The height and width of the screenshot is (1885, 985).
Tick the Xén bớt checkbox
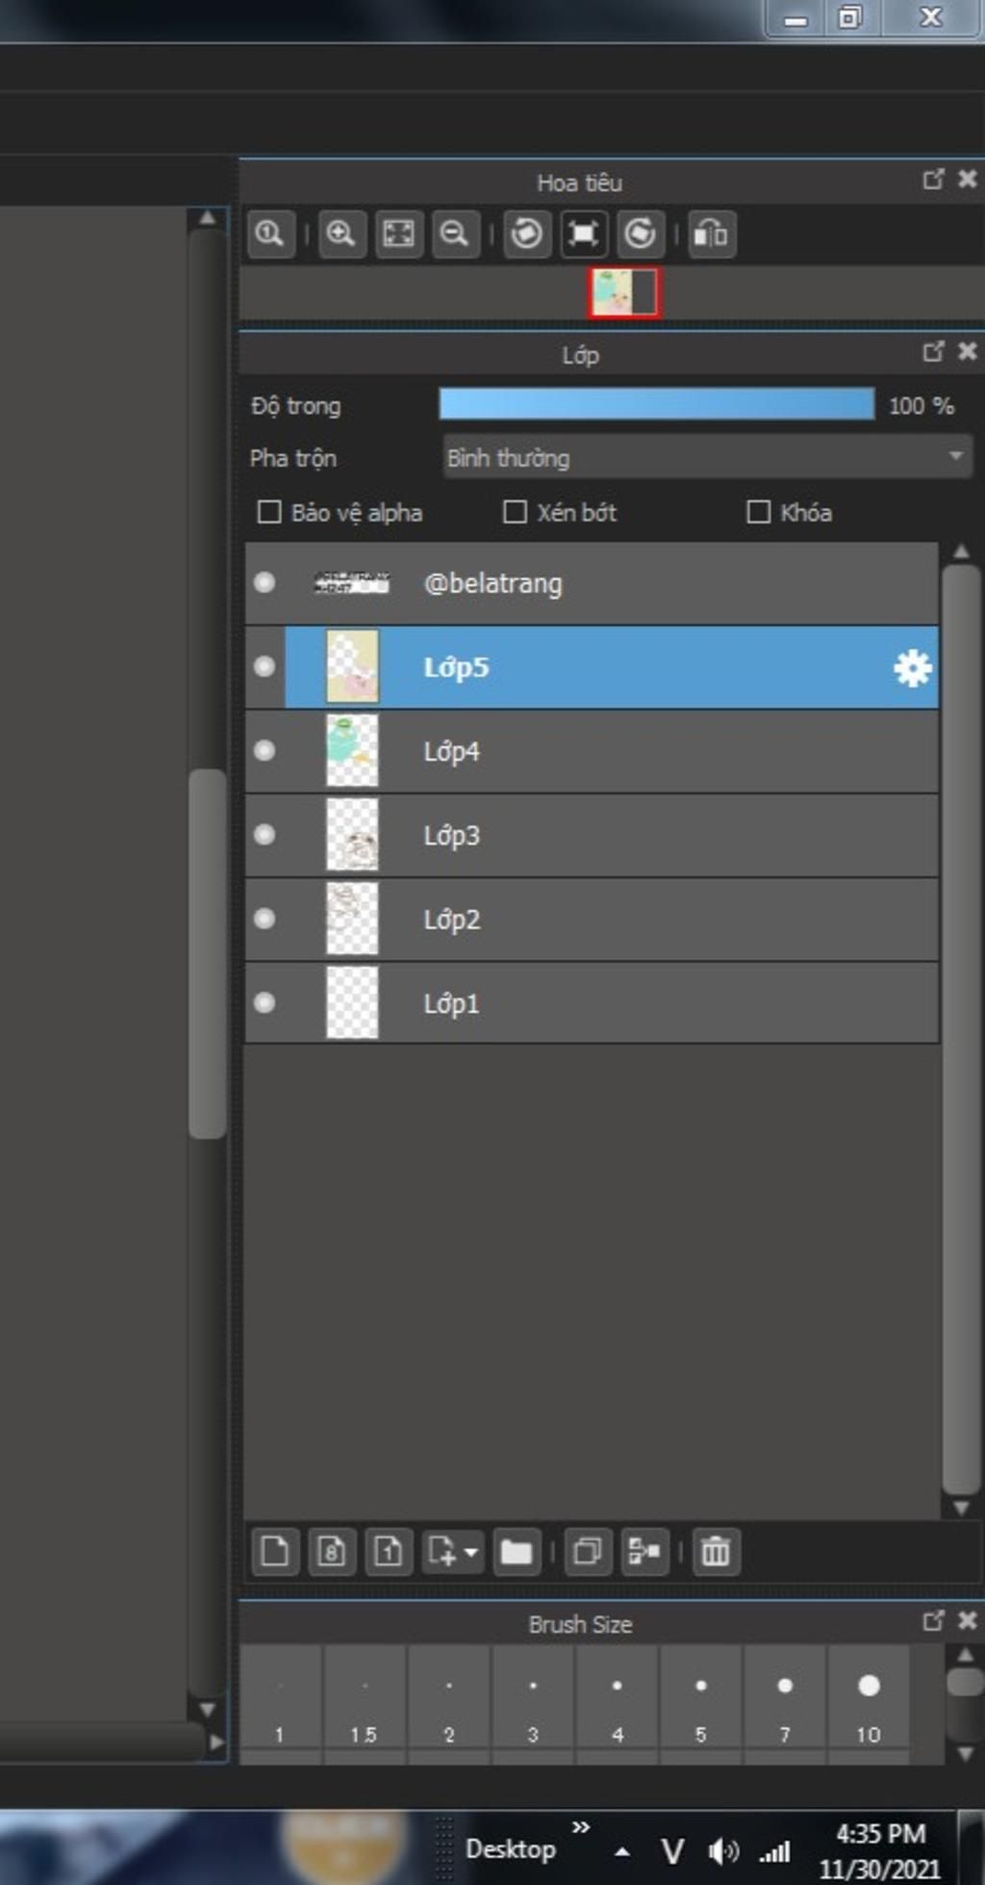click(x=515, y=511)
